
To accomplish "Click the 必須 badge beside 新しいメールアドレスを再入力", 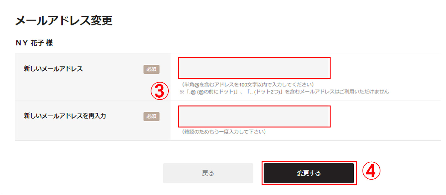I will [x=151, y=116].
